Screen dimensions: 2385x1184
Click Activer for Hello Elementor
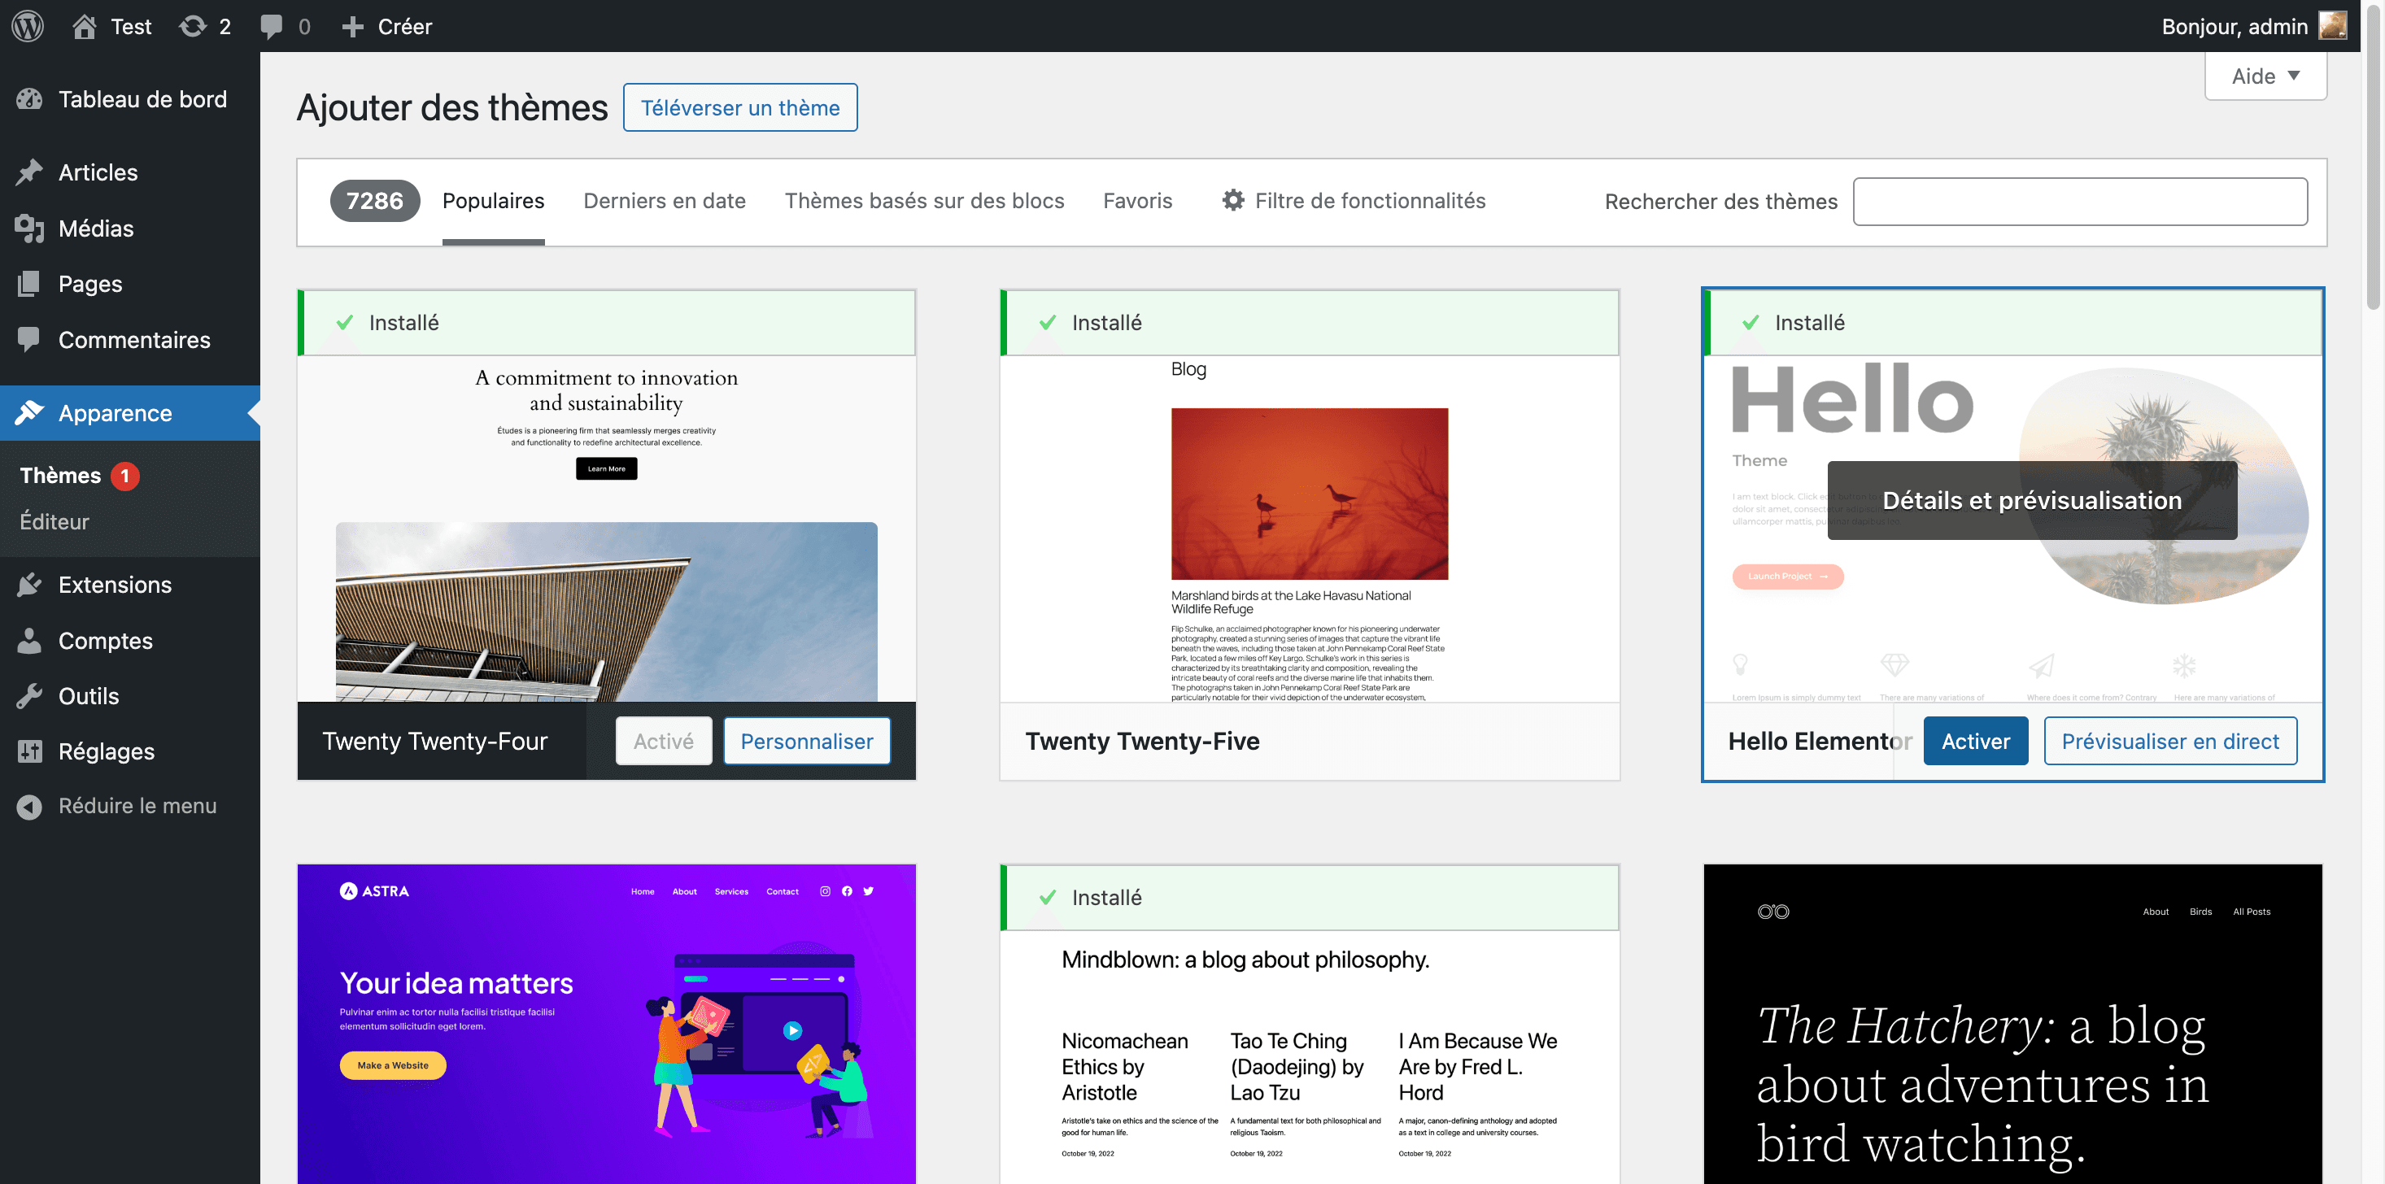tap(1976, 741)
